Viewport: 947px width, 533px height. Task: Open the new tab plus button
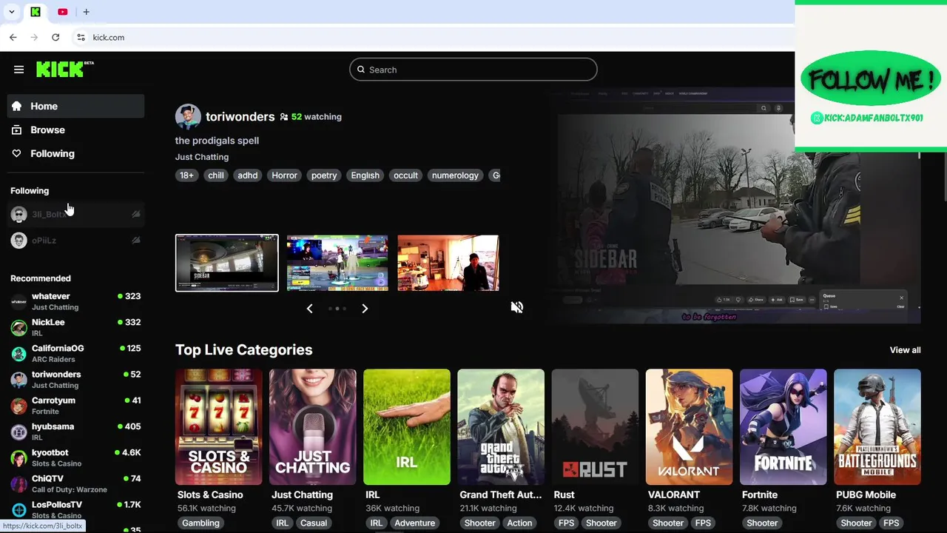[x=86, y=12]
